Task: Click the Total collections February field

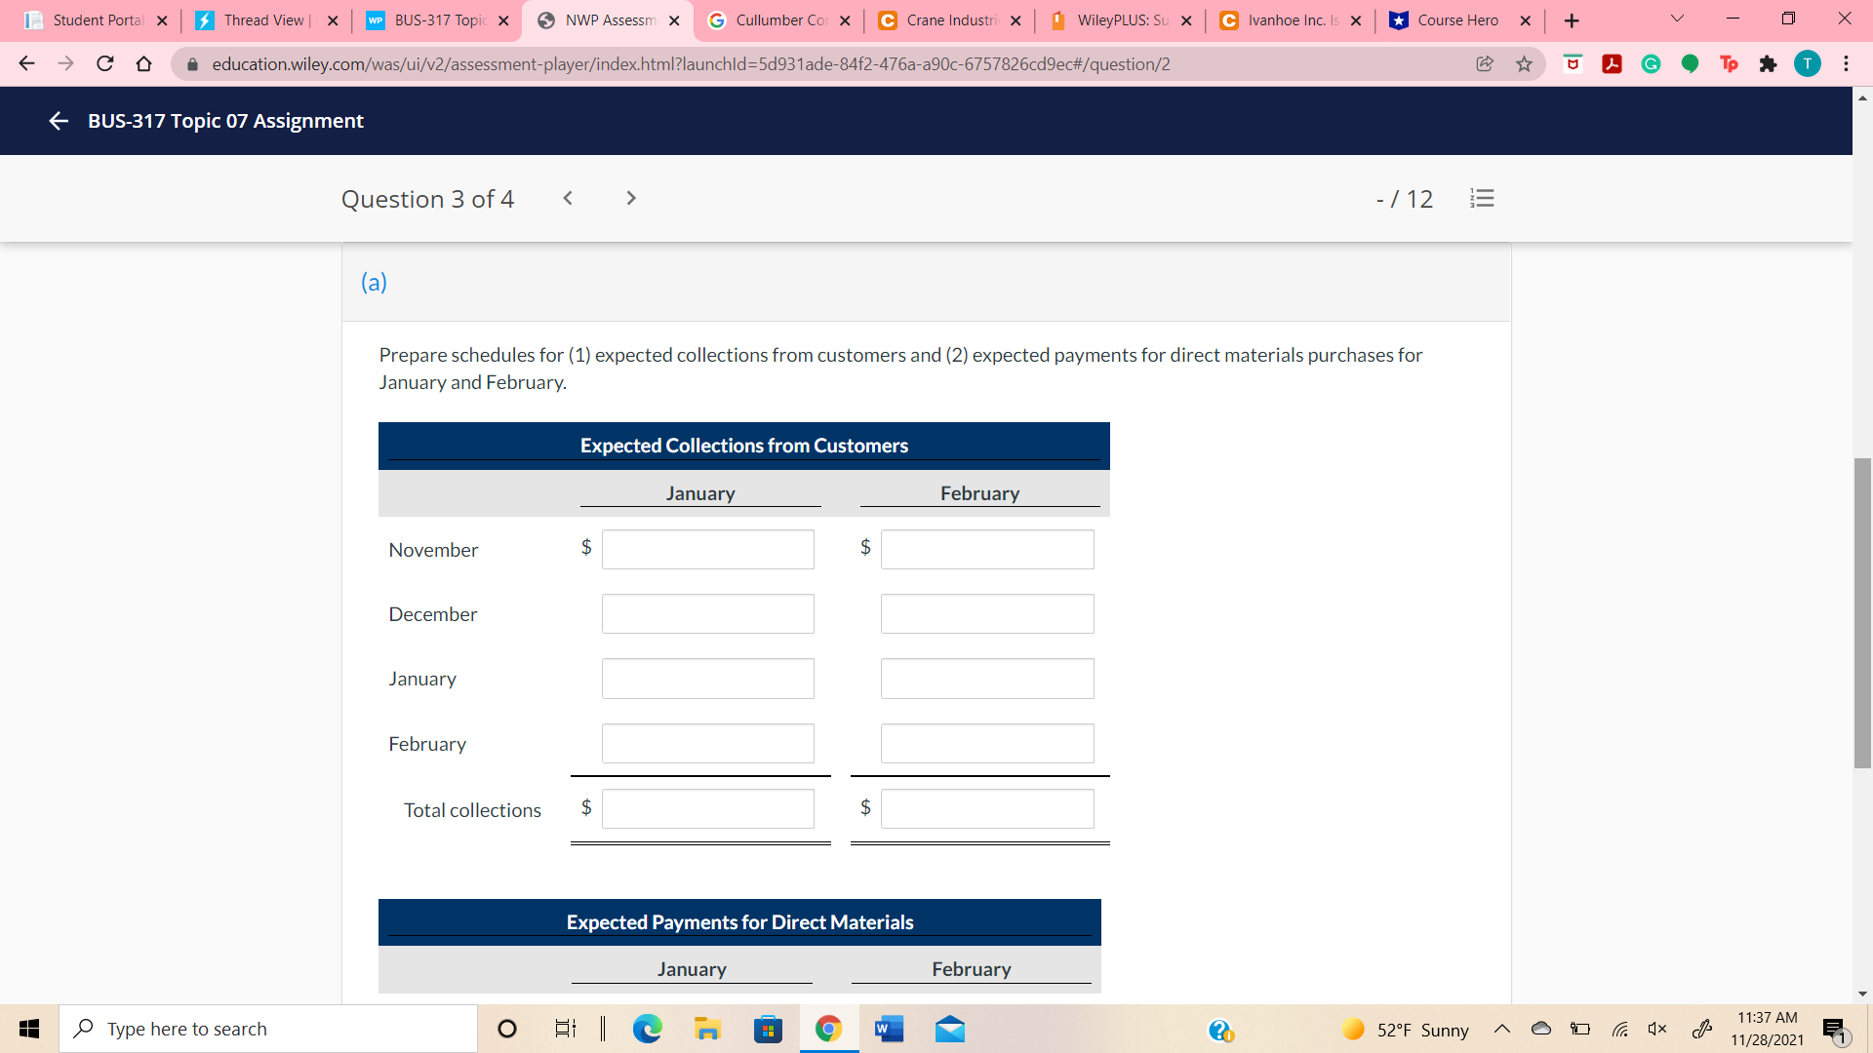Action: tap(986, 809)
